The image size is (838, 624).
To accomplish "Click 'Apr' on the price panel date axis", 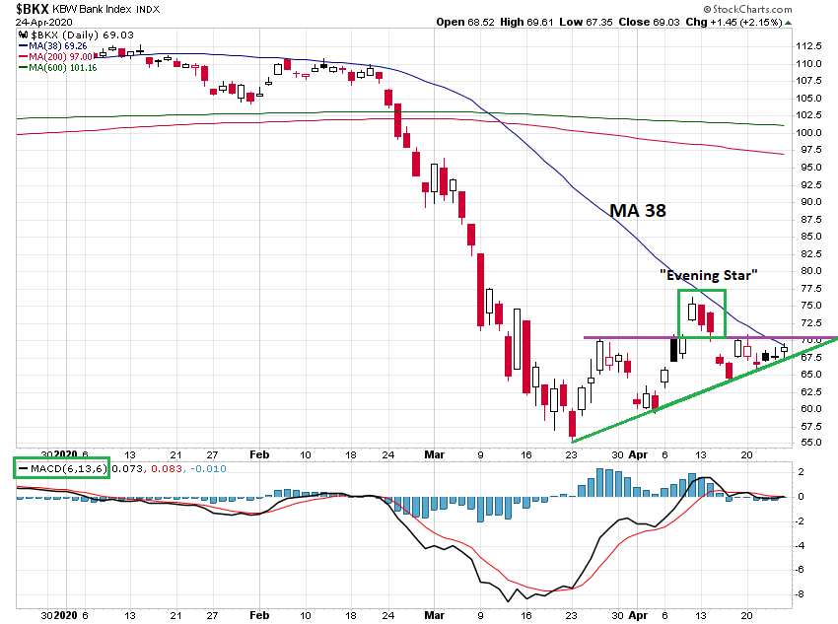I will (638, 454).
